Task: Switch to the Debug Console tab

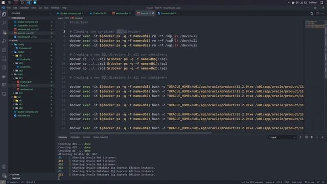Action: tap(101, 137)
